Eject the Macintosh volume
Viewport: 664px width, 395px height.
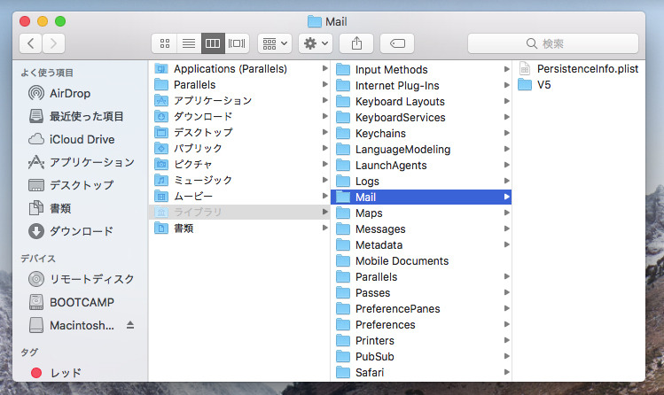(x=130, y=325)
